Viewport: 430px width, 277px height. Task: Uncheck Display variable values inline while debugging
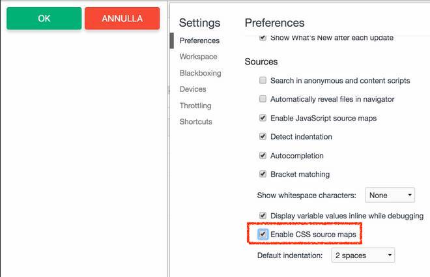point(263,216)
